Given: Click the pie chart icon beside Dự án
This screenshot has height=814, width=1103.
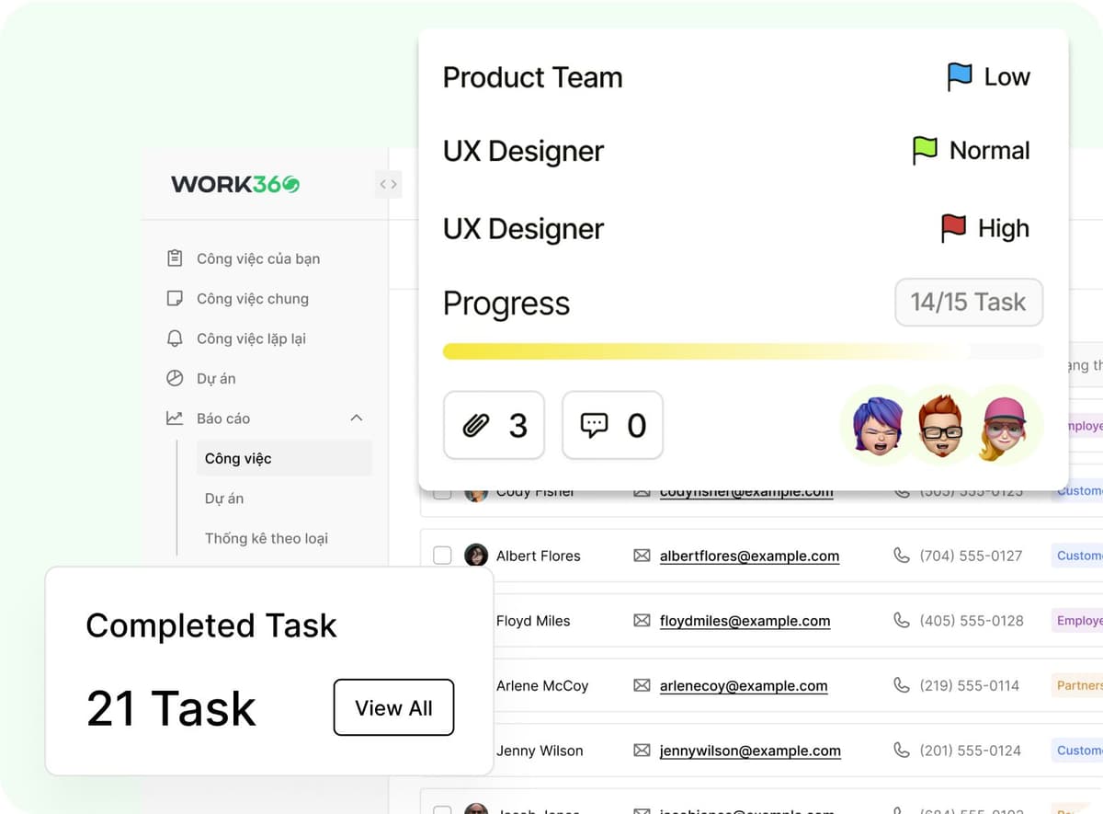Looking at the screenshot, I should click(175, 378).
